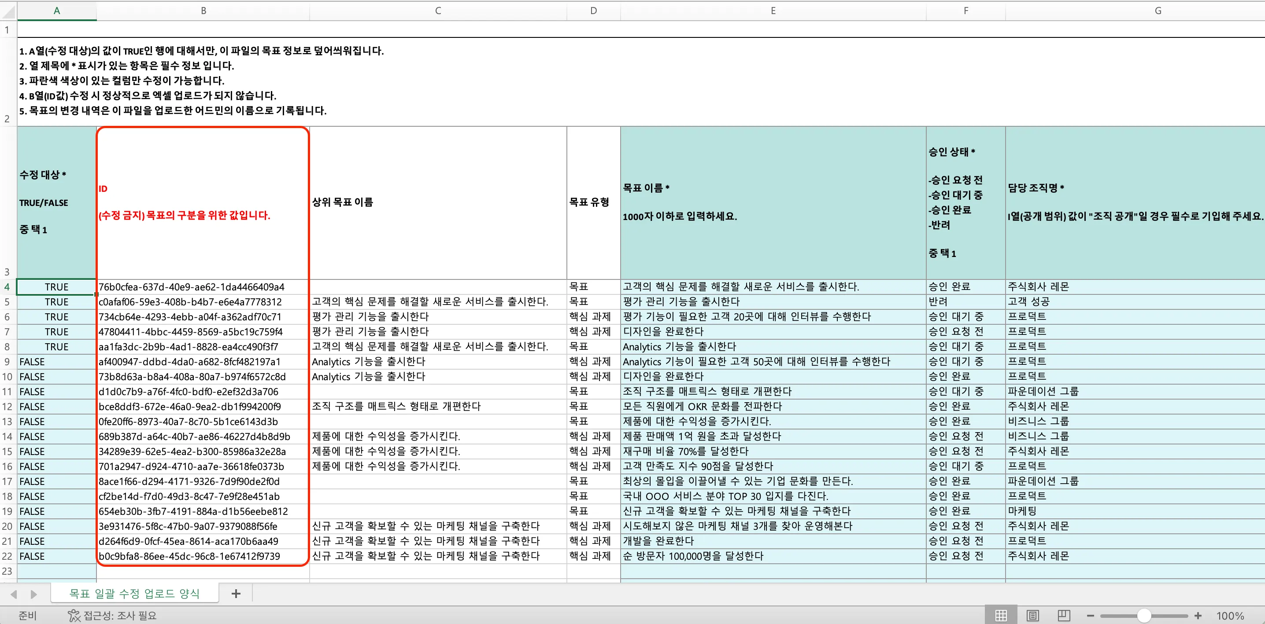Select column A header

(x=57, y=11)
